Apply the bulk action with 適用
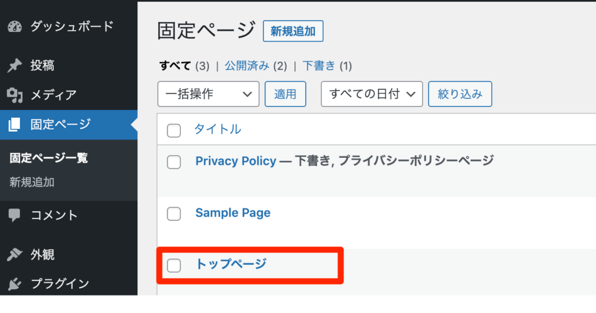 [285, 93]
